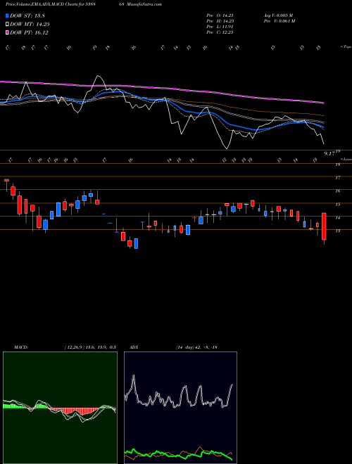Click the ADX panel title
This screenshot has width=352, height=464.
pyautogui.click(x=134, y=347)
